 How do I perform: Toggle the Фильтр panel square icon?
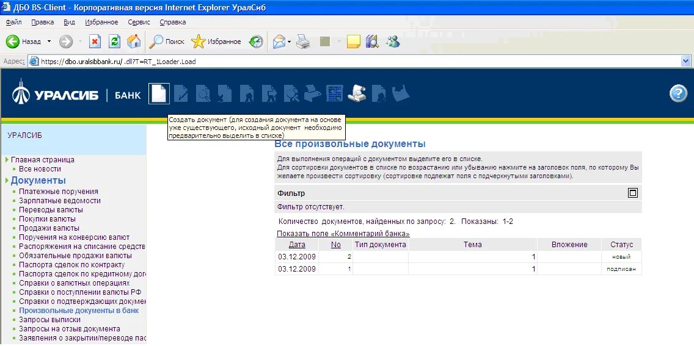click(633, 193)
